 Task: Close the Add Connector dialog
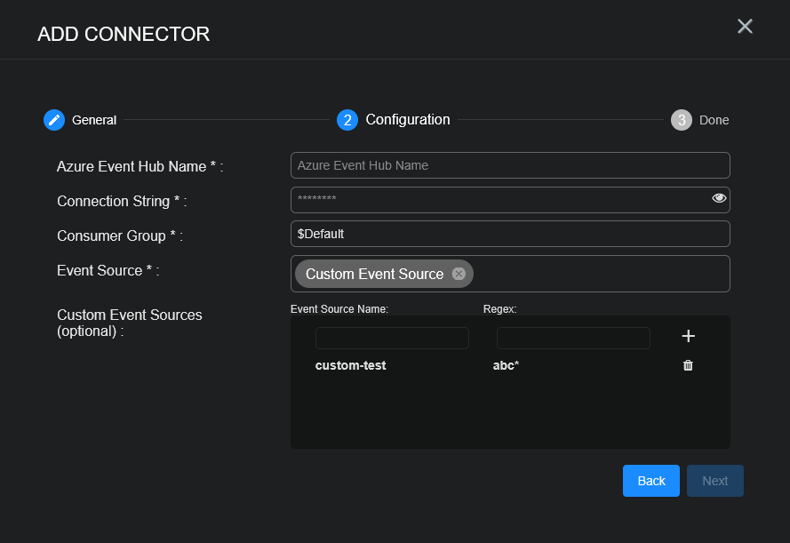pyautogui.click(x=745, y=27)
